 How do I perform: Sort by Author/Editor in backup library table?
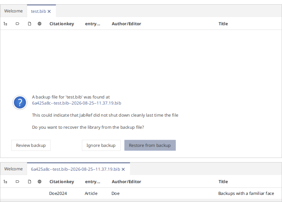click(x=126, y=181)
